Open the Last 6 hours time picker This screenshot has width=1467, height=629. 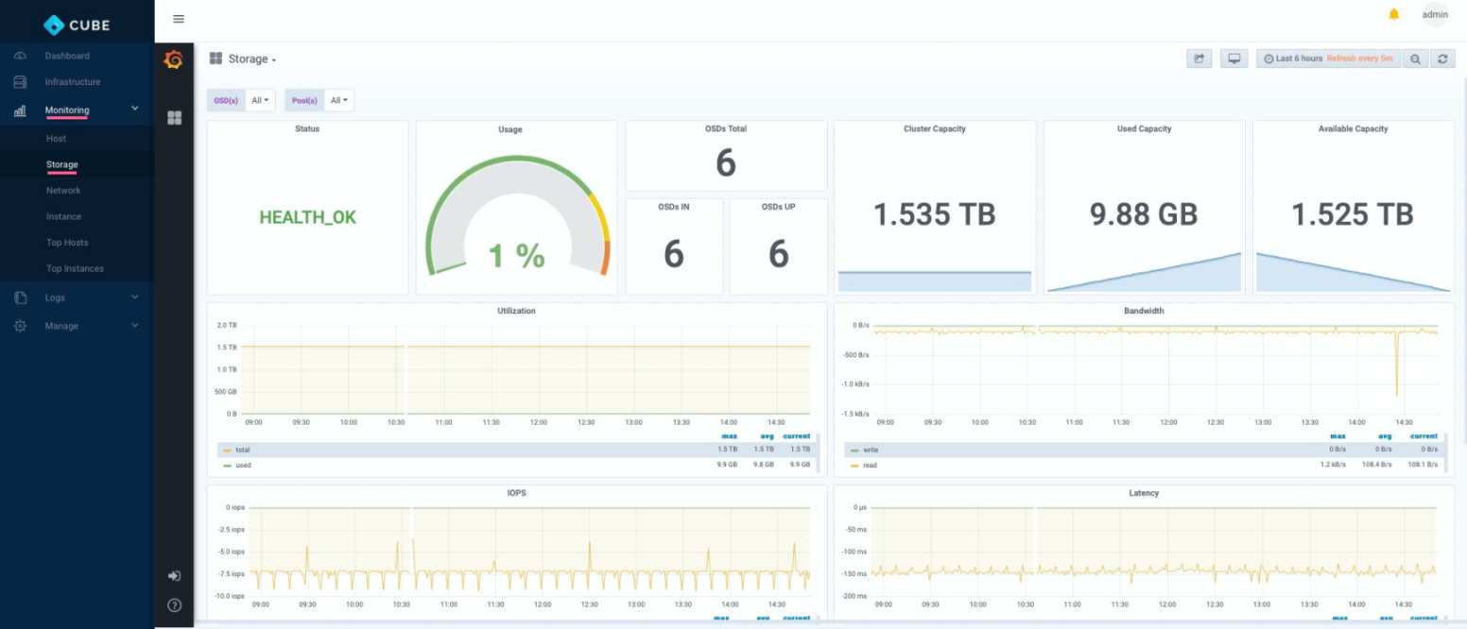1328,59
